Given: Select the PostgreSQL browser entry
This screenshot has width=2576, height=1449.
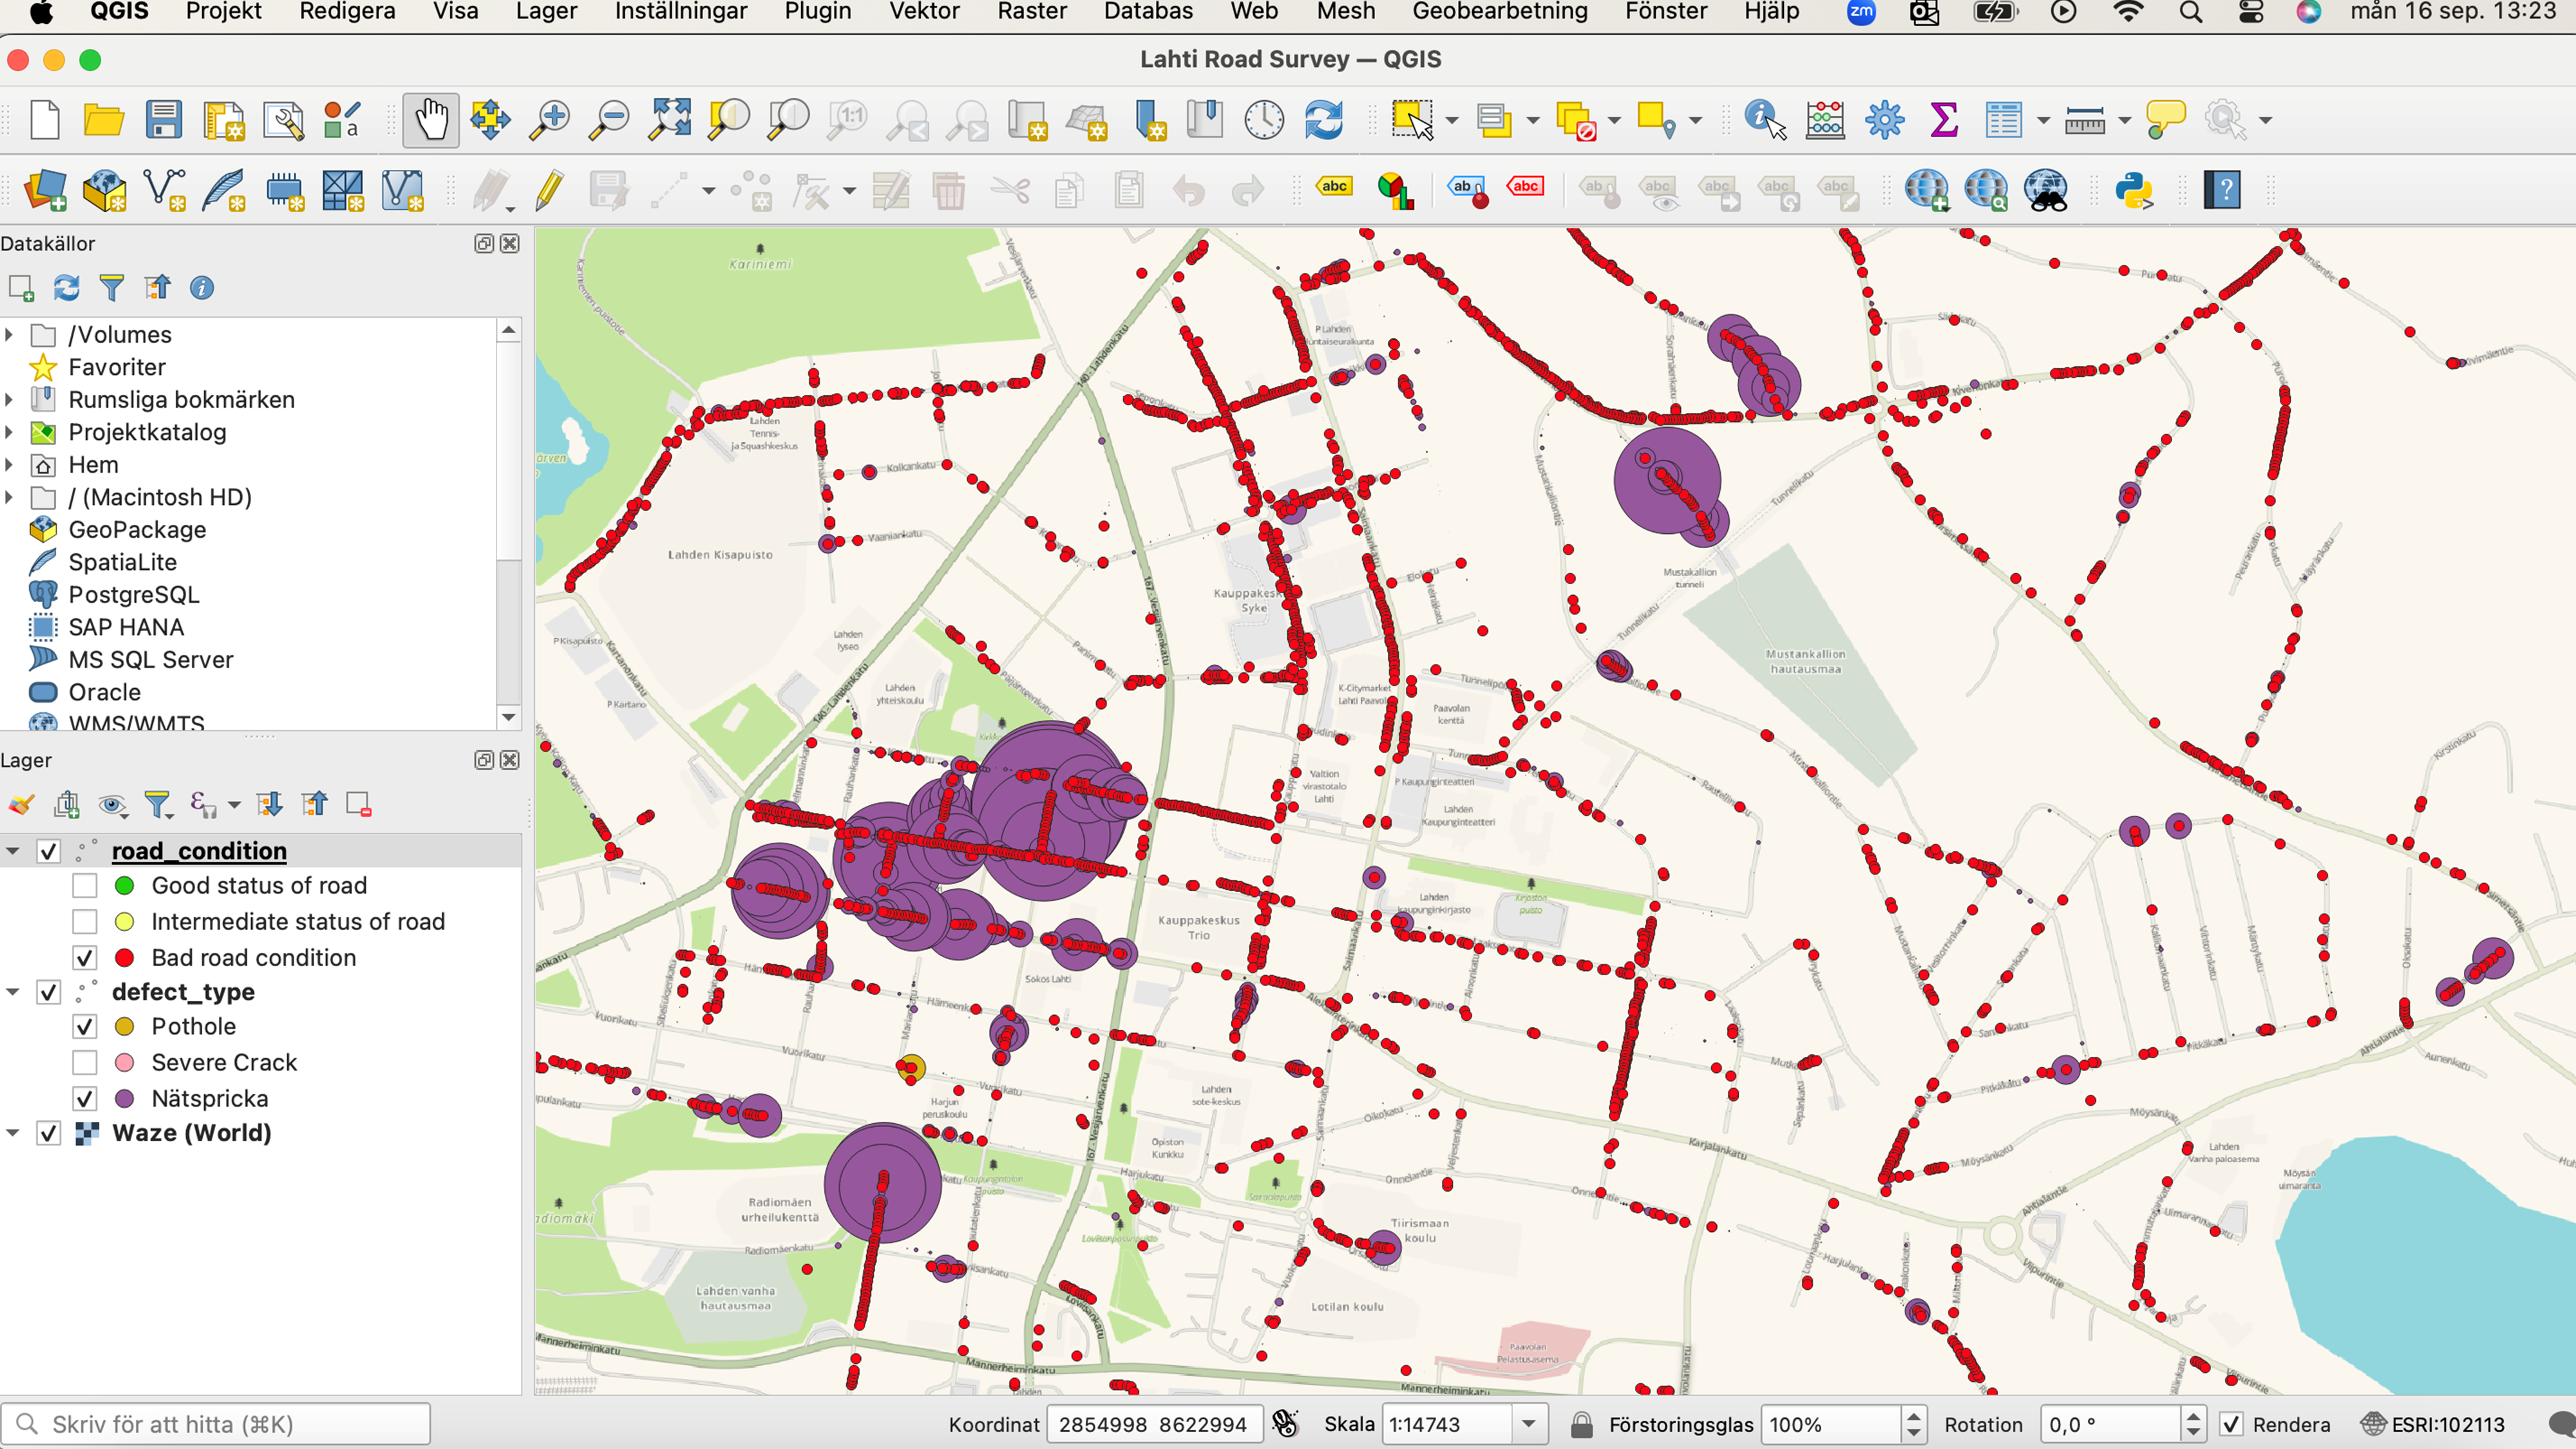Looking at the screenshot, I should [x=133, y=595].
